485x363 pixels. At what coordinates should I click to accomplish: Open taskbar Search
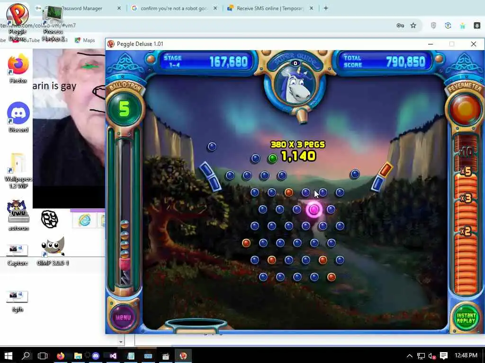click(x=26, y=356)
